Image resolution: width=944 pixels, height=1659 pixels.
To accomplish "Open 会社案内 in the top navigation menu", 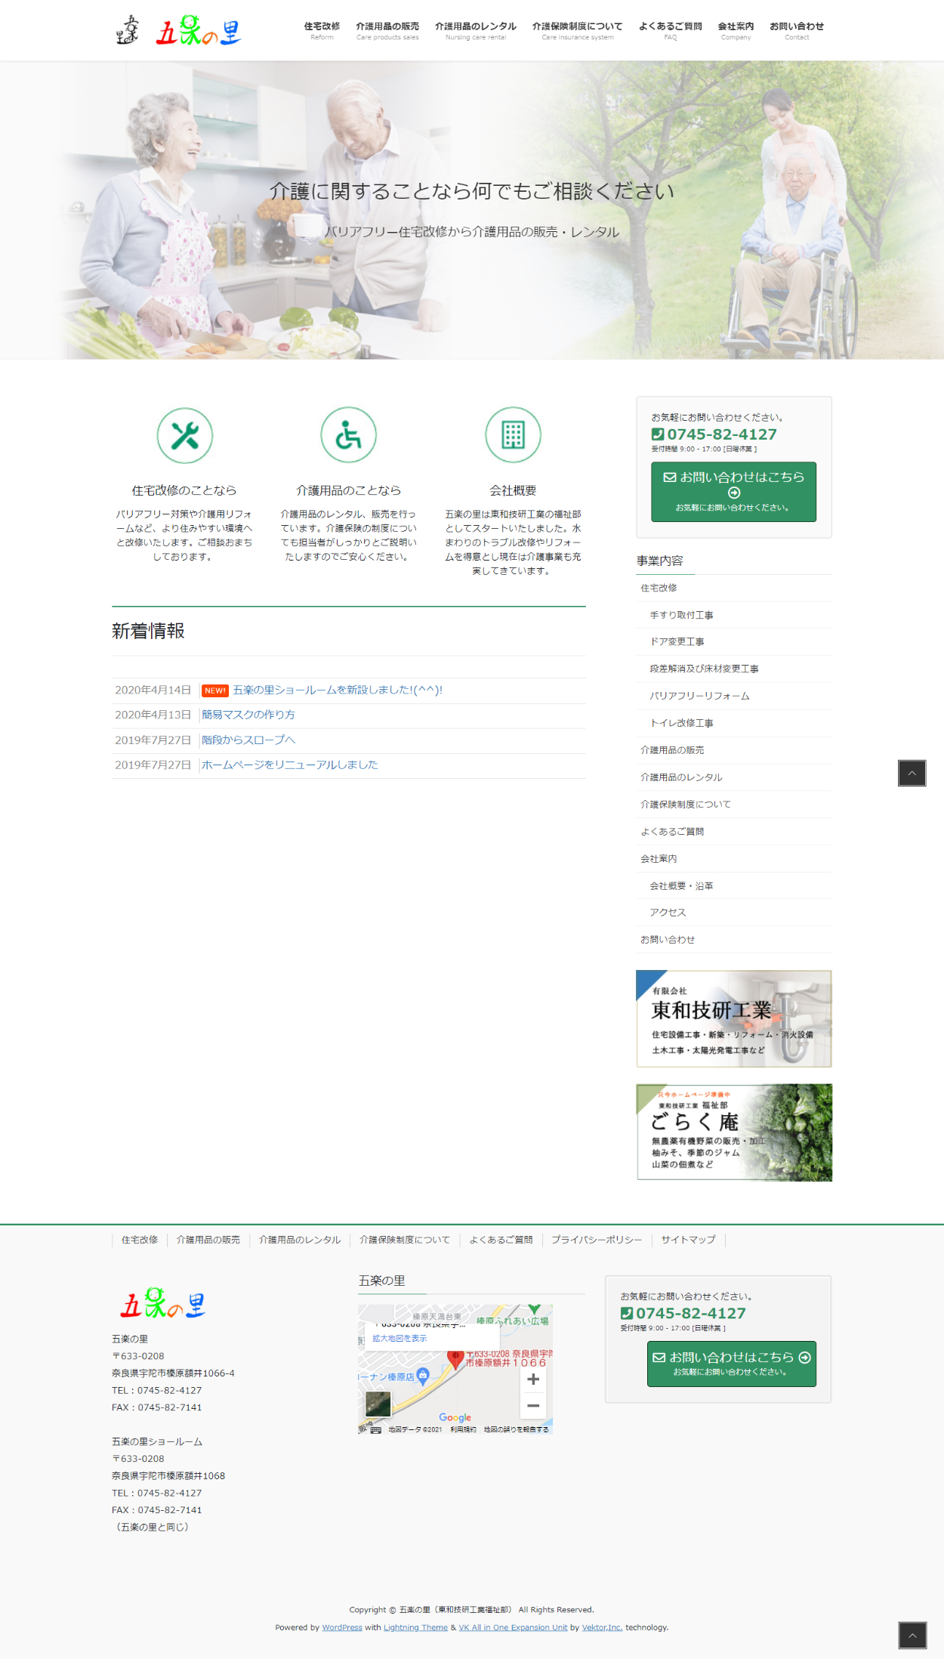I will (736, 30).
